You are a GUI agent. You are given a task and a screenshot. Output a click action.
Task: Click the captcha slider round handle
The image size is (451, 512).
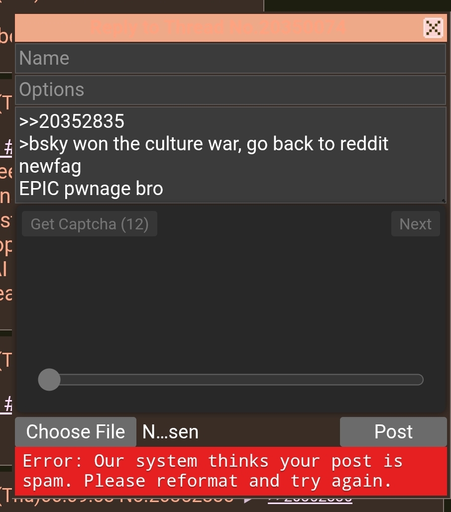pos(49,380)
